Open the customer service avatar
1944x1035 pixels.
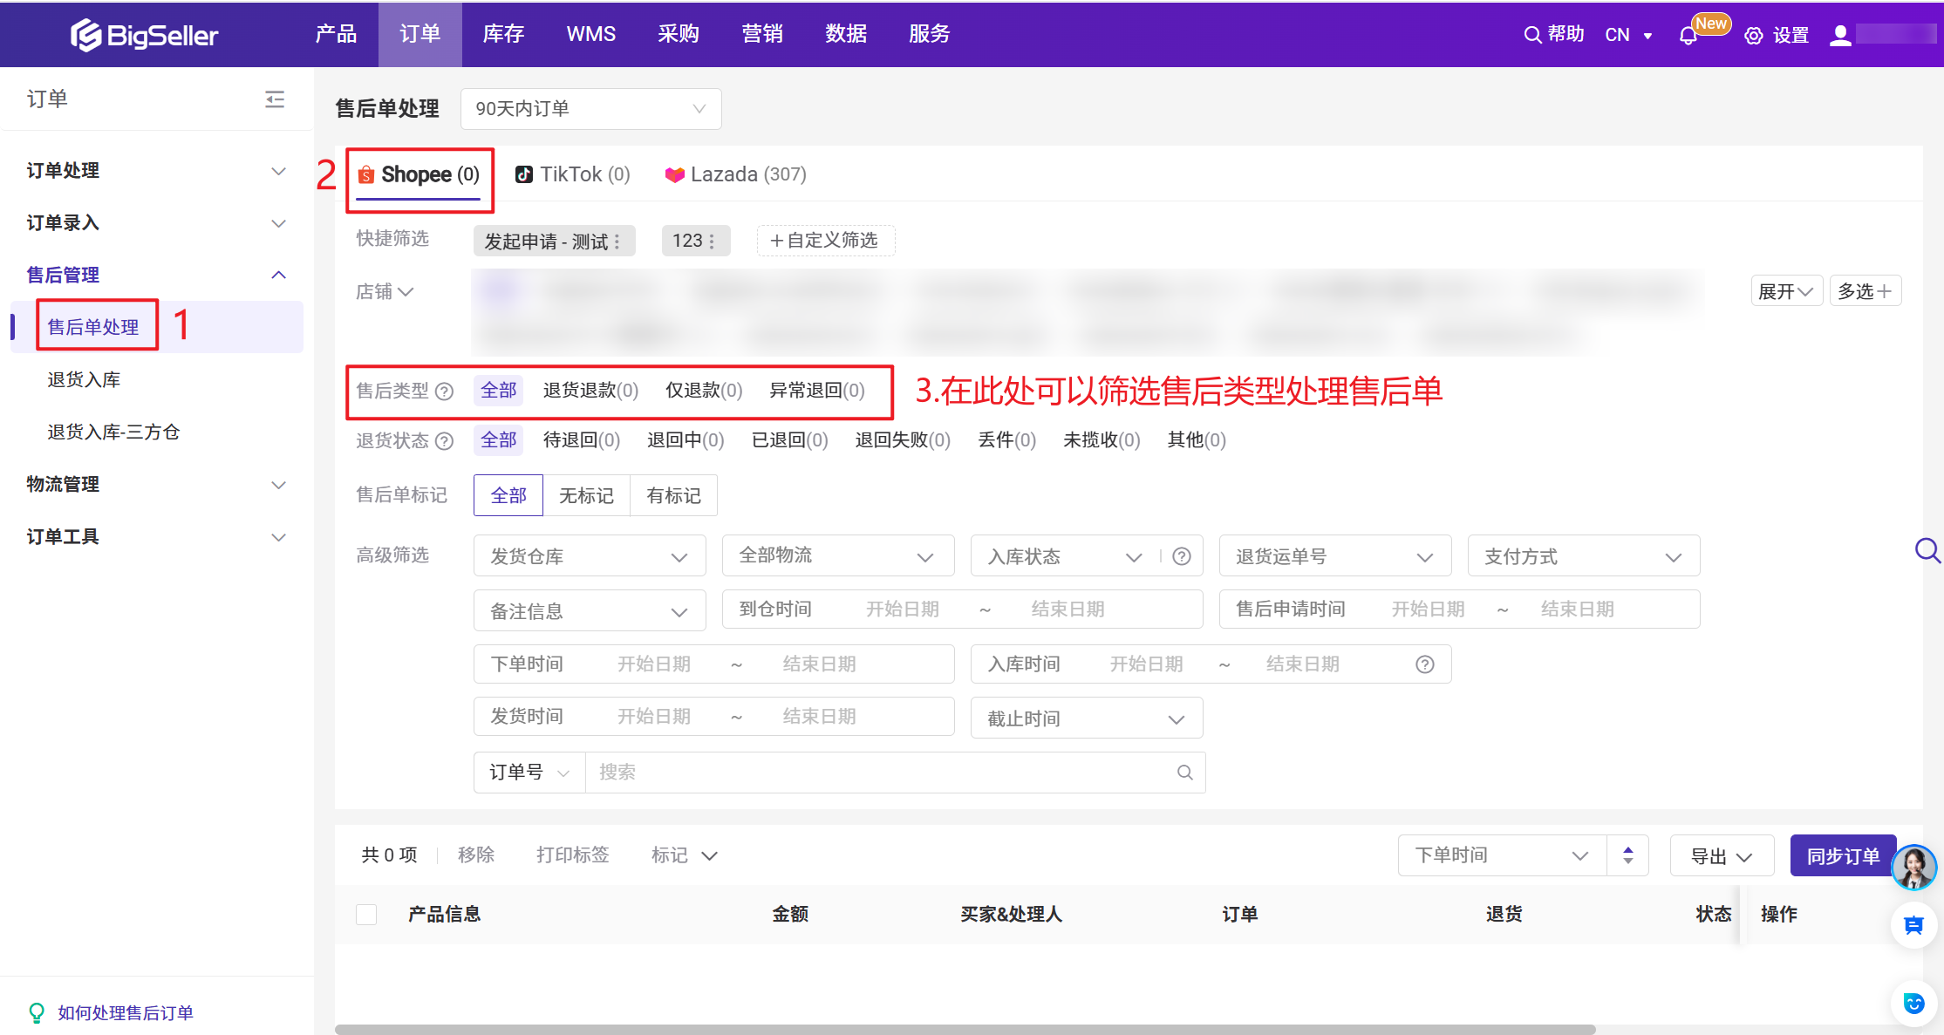[x=1913, y=867]
